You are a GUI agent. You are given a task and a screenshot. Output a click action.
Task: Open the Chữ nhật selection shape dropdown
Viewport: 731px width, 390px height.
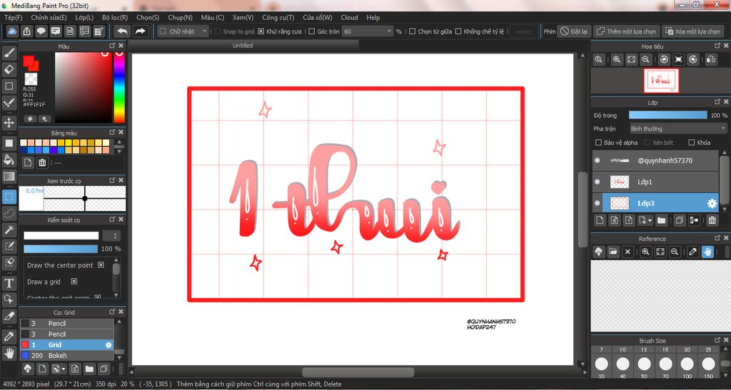coord(183,31)
